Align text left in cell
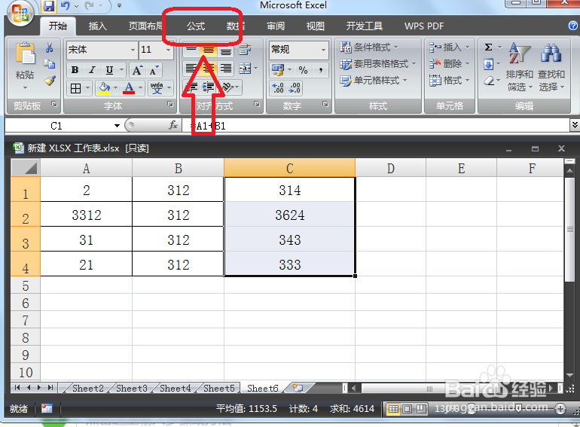The width and height of the screenshot is (580, 427). click(191, 69)
